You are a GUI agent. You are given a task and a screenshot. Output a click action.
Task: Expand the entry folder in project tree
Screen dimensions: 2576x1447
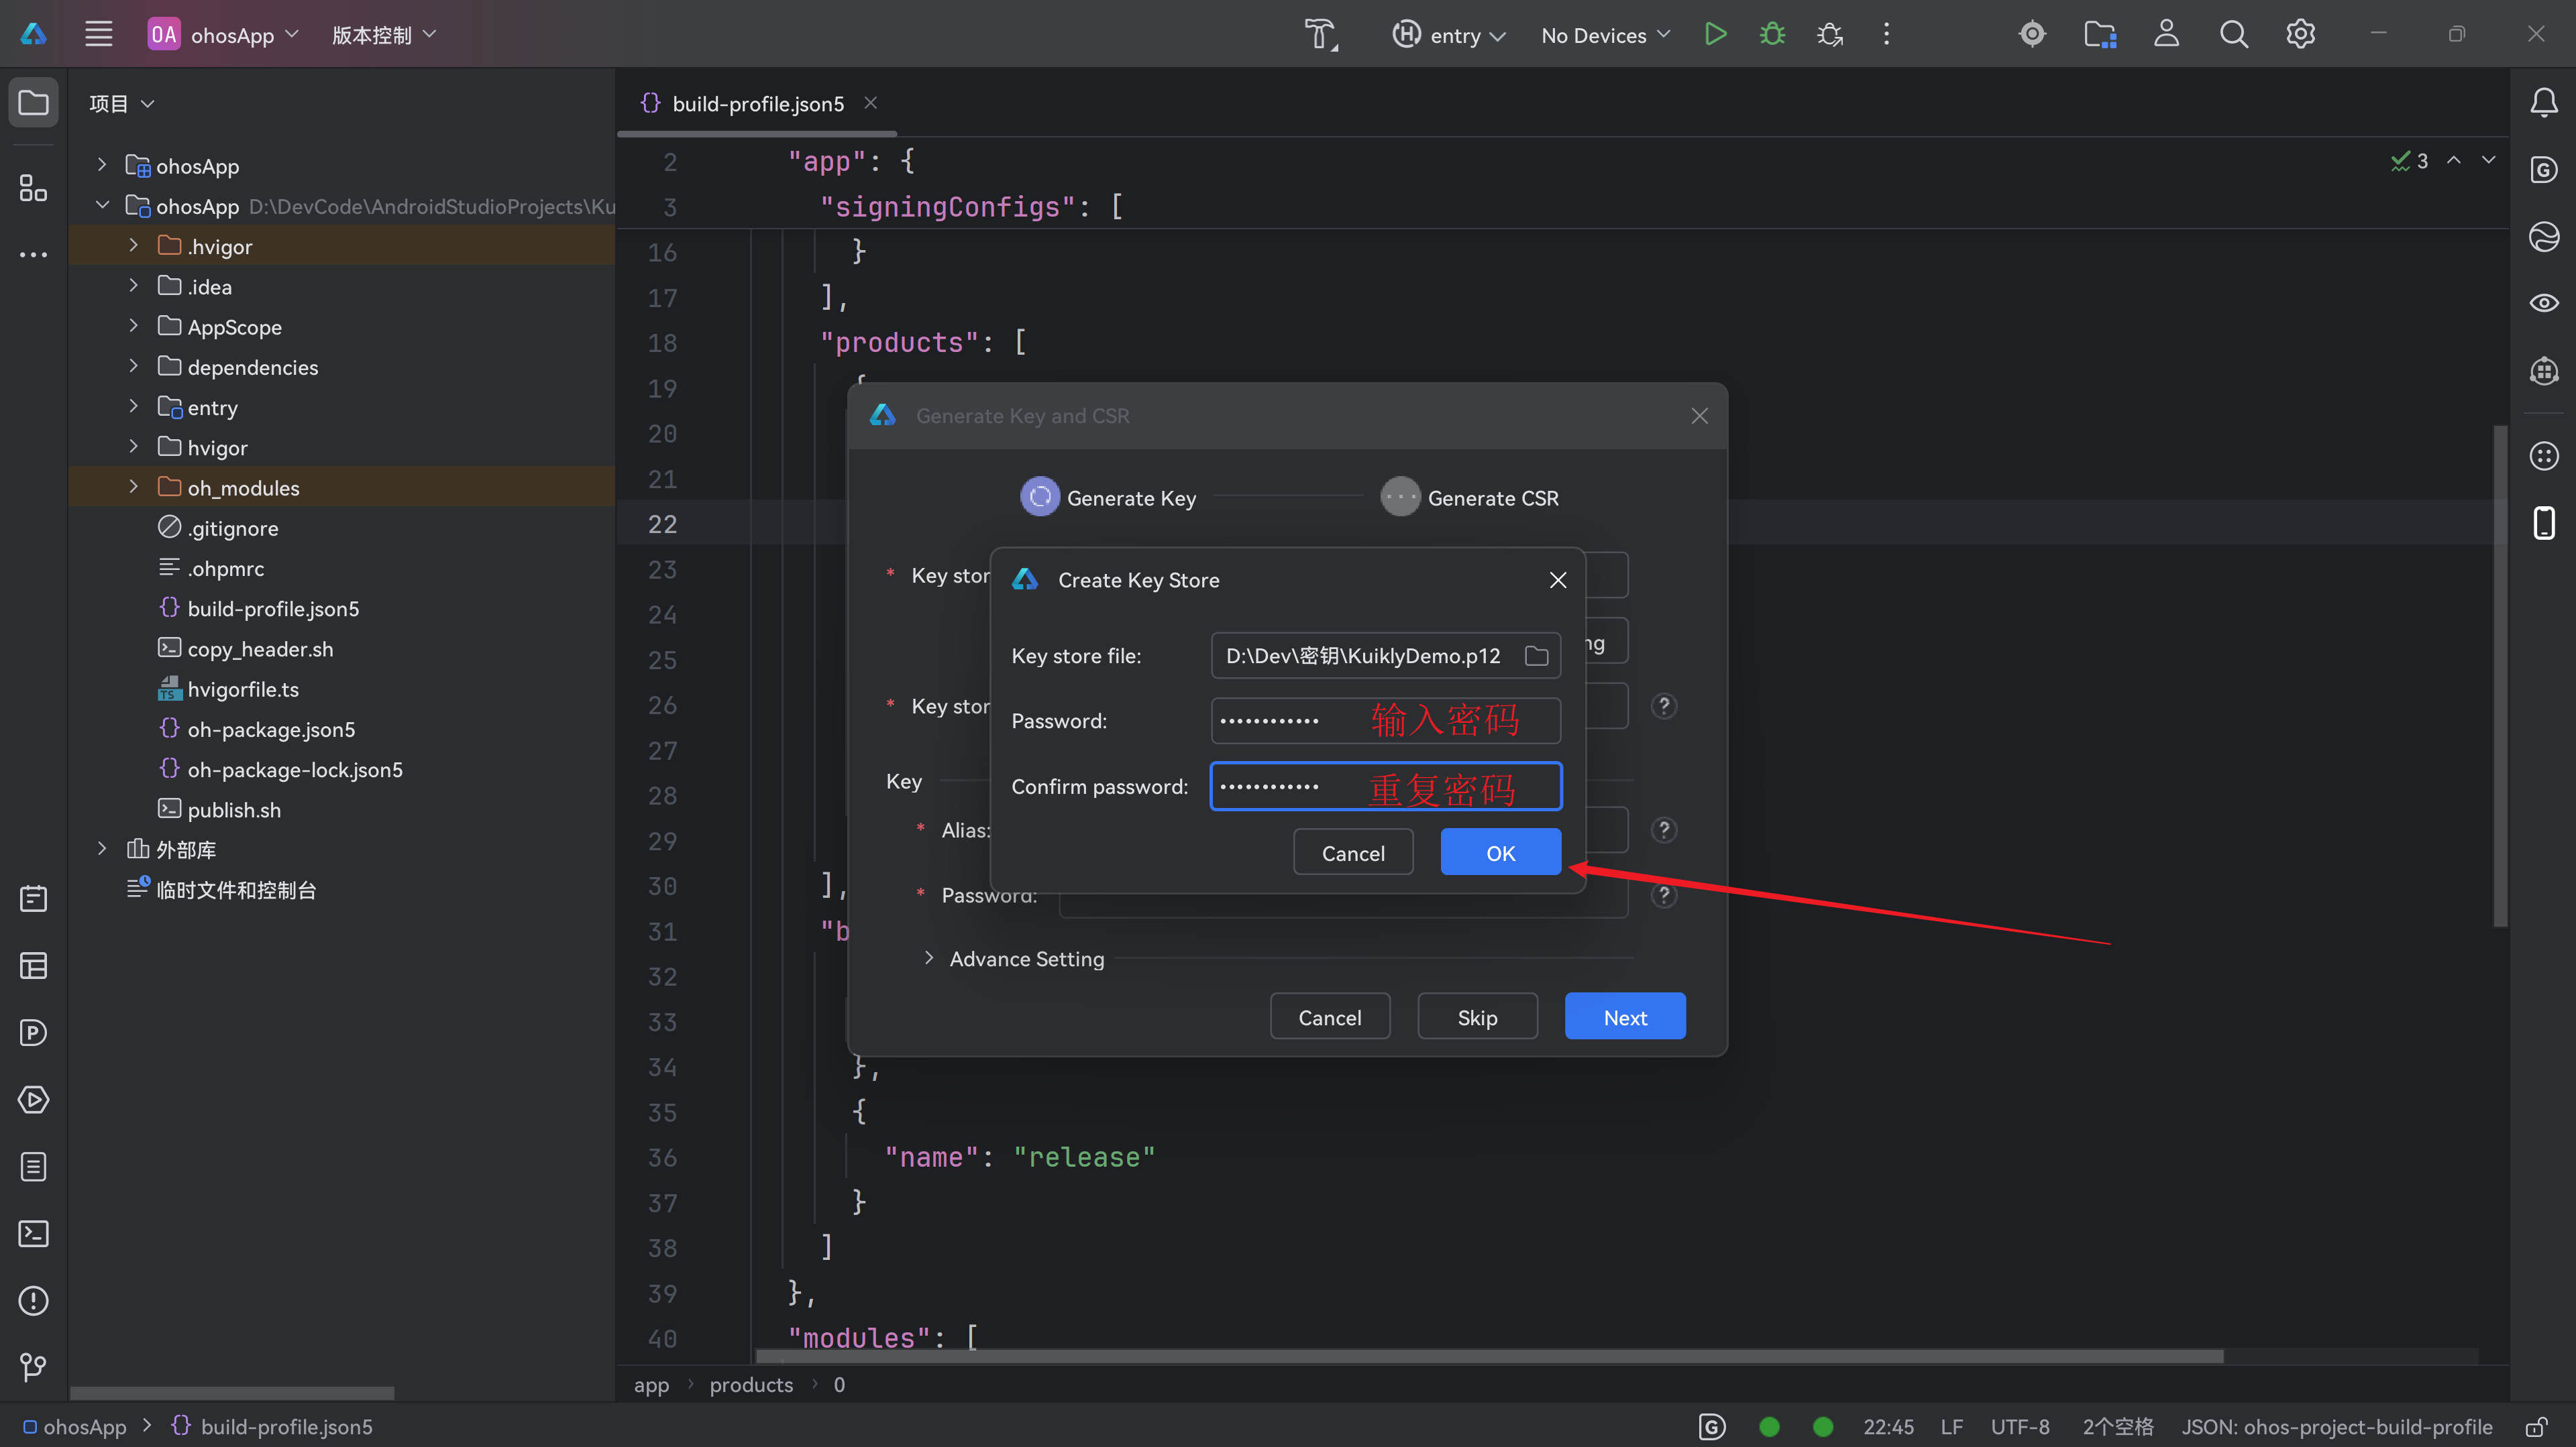coord(133,407)
